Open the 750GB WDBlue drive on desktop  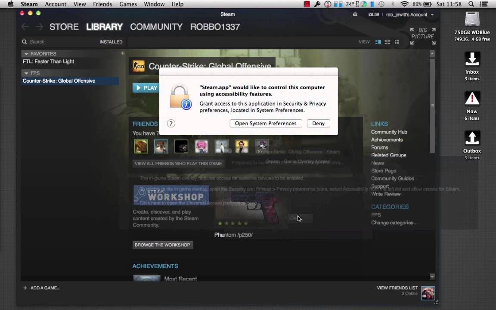click(x=472, y=19)
